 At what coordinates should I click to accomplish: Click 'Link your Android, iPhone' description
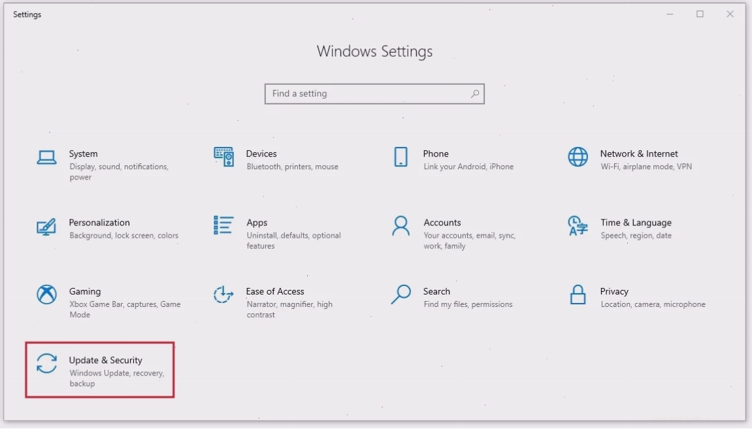click(x=468, y=167)
